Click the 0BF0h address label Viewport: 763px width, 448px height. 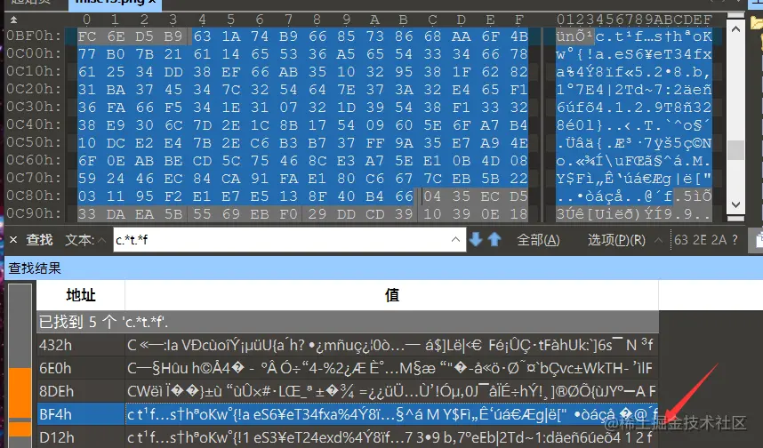(34, 36)
